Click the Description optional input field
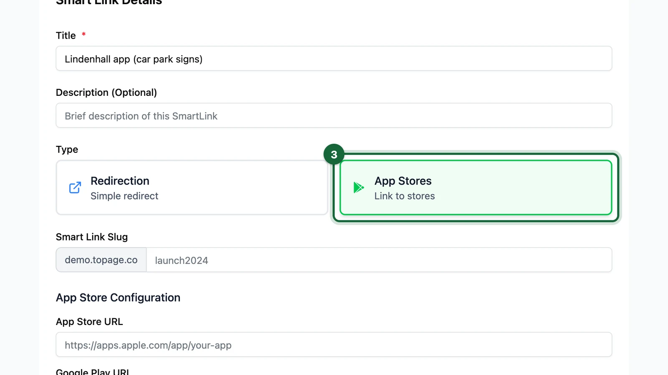The height and width of the screenshot is (375, 668). (334, 115)
